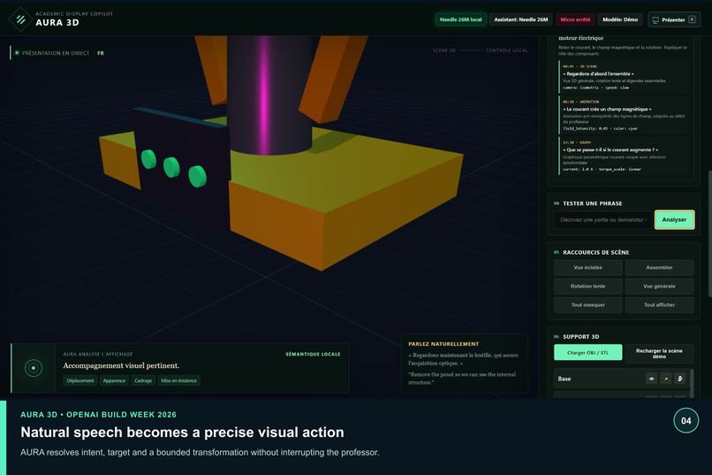
Task: Click the Cadrage tag
Action: (143, 380)
